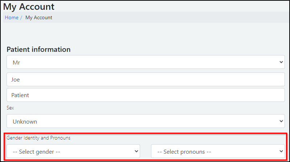This screenshot has width=290, height=162.
Task: Click the chevron arrow on Select pronouns
Action: point(281,151)
